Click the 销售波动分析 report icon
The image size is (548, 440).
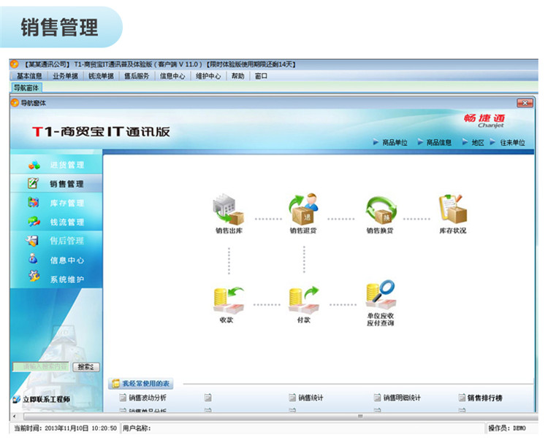point(123,398)
